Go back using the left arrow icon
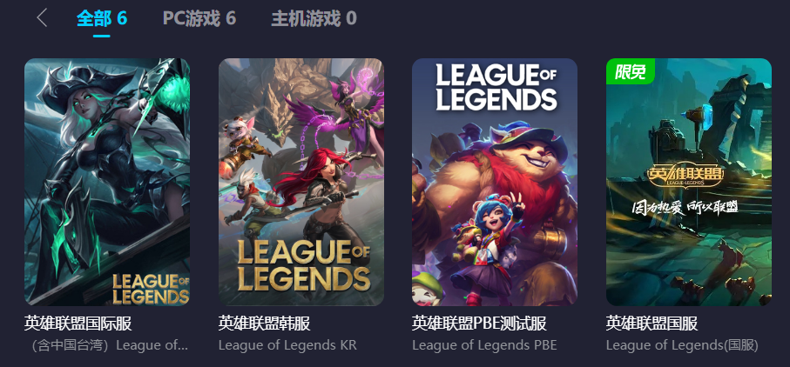790x367 pixels. [x=42, y=18]
